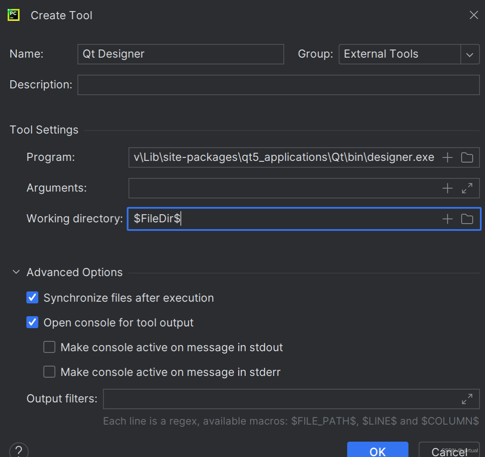This screenshot has width=485, height=457.
Task: Focus the empty Description field
Action: tap(278, 85)
